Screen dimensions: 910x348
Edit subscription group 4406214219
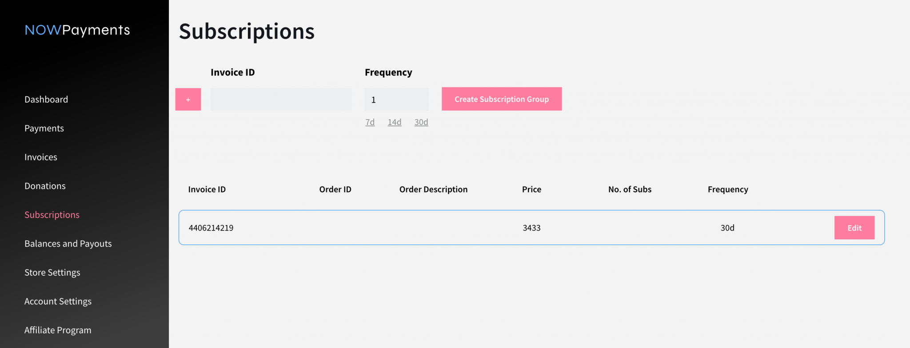pyautogui.click(x=854, y=227)
